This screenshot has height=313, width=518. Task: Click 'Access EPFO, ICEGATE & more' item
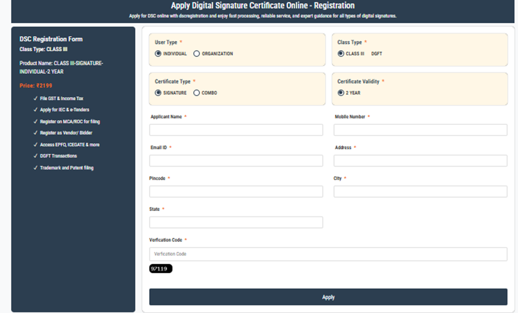pos(70,144)
